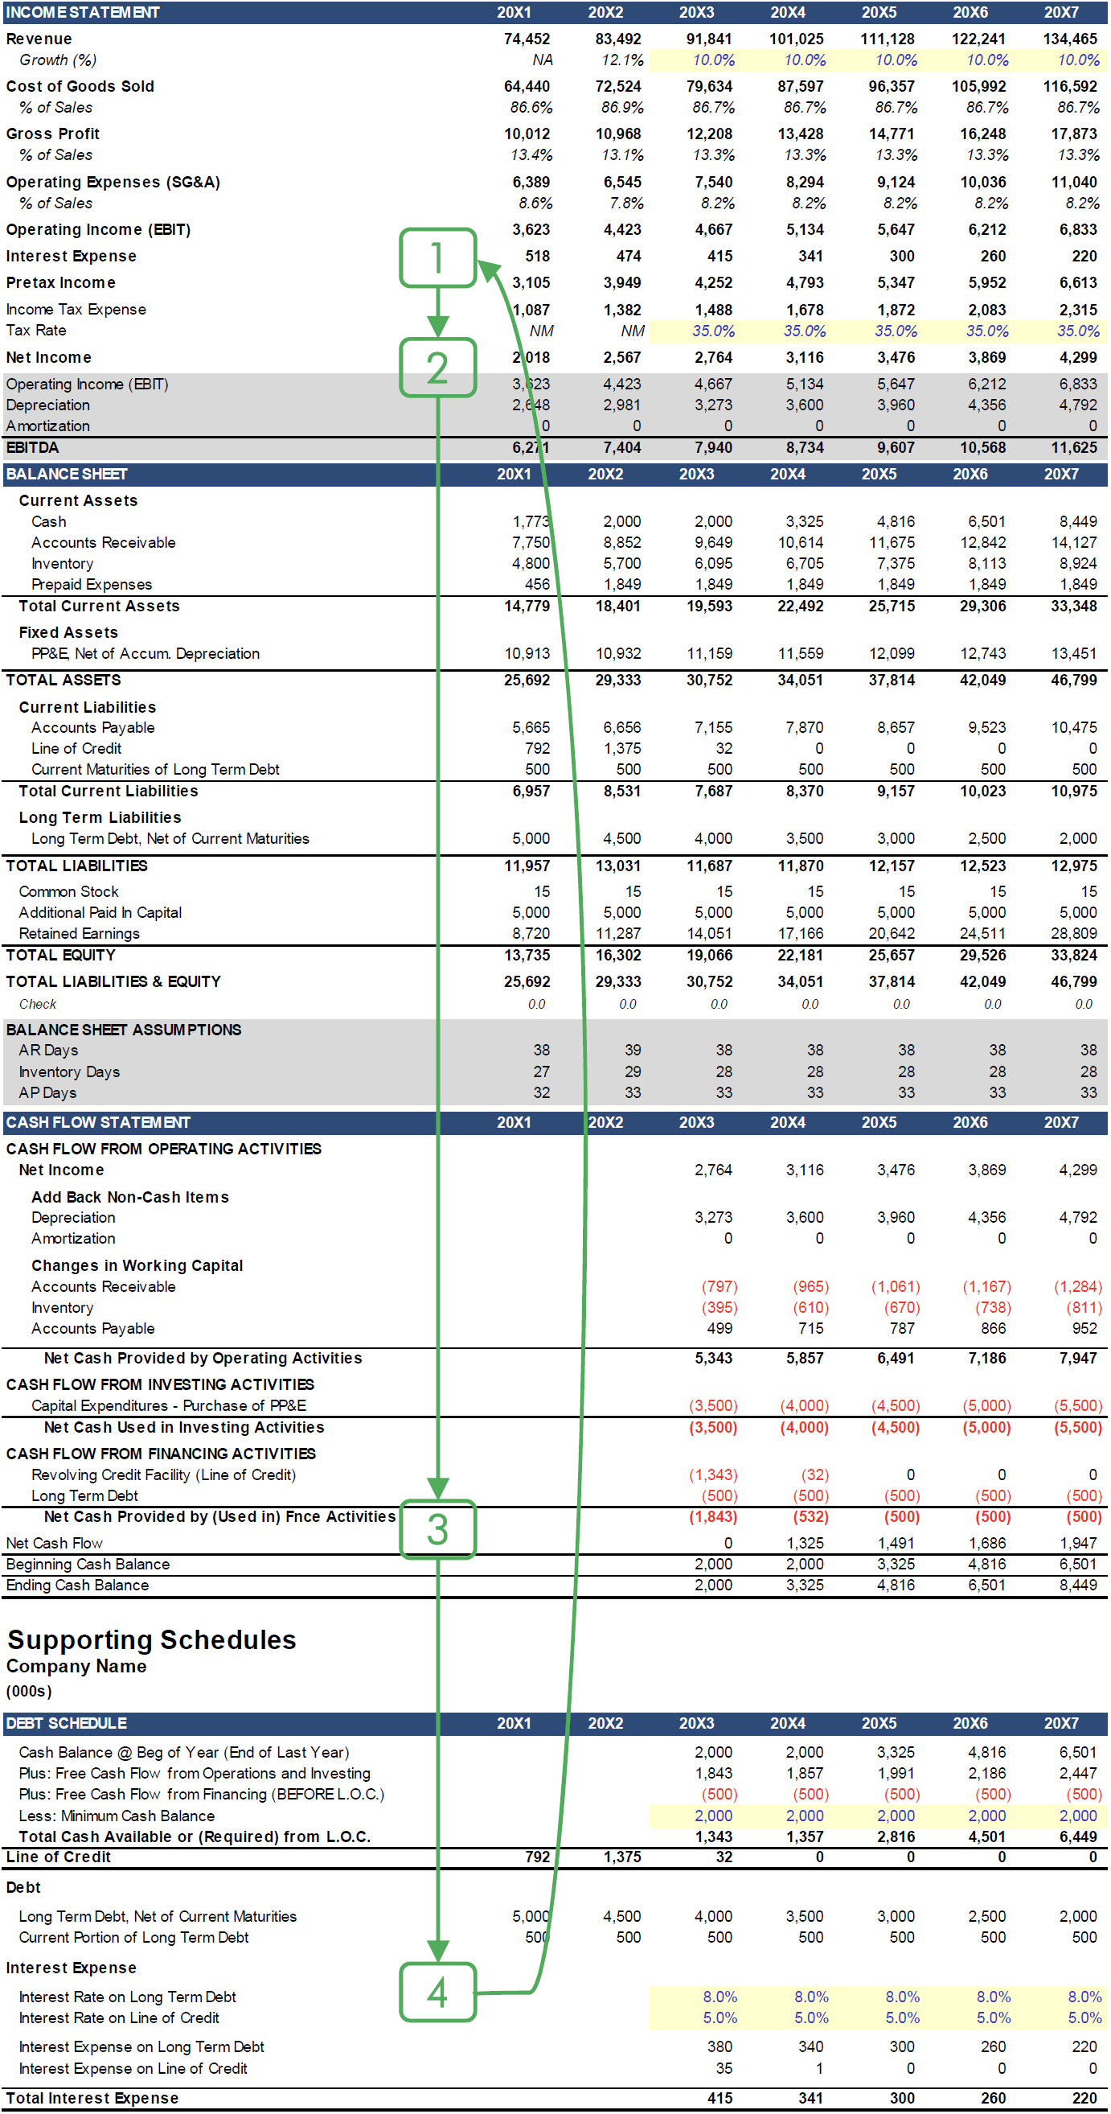The height and width of the screenshot is (2114, 1111).
Task: Select the italic Check row label
Action: [38, 1004]
